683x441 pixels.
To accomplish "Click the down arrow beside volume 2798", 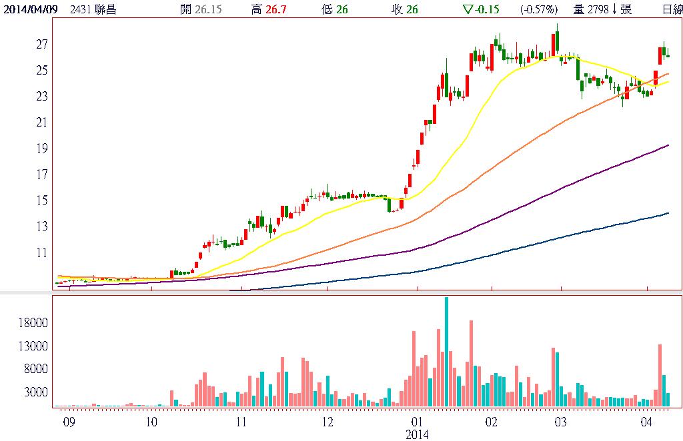I will tap(614, 9).
